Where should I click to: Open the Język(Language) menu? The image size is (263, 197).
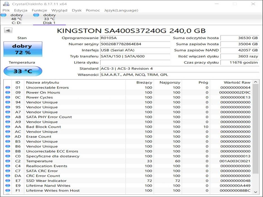tap(121, 10)
